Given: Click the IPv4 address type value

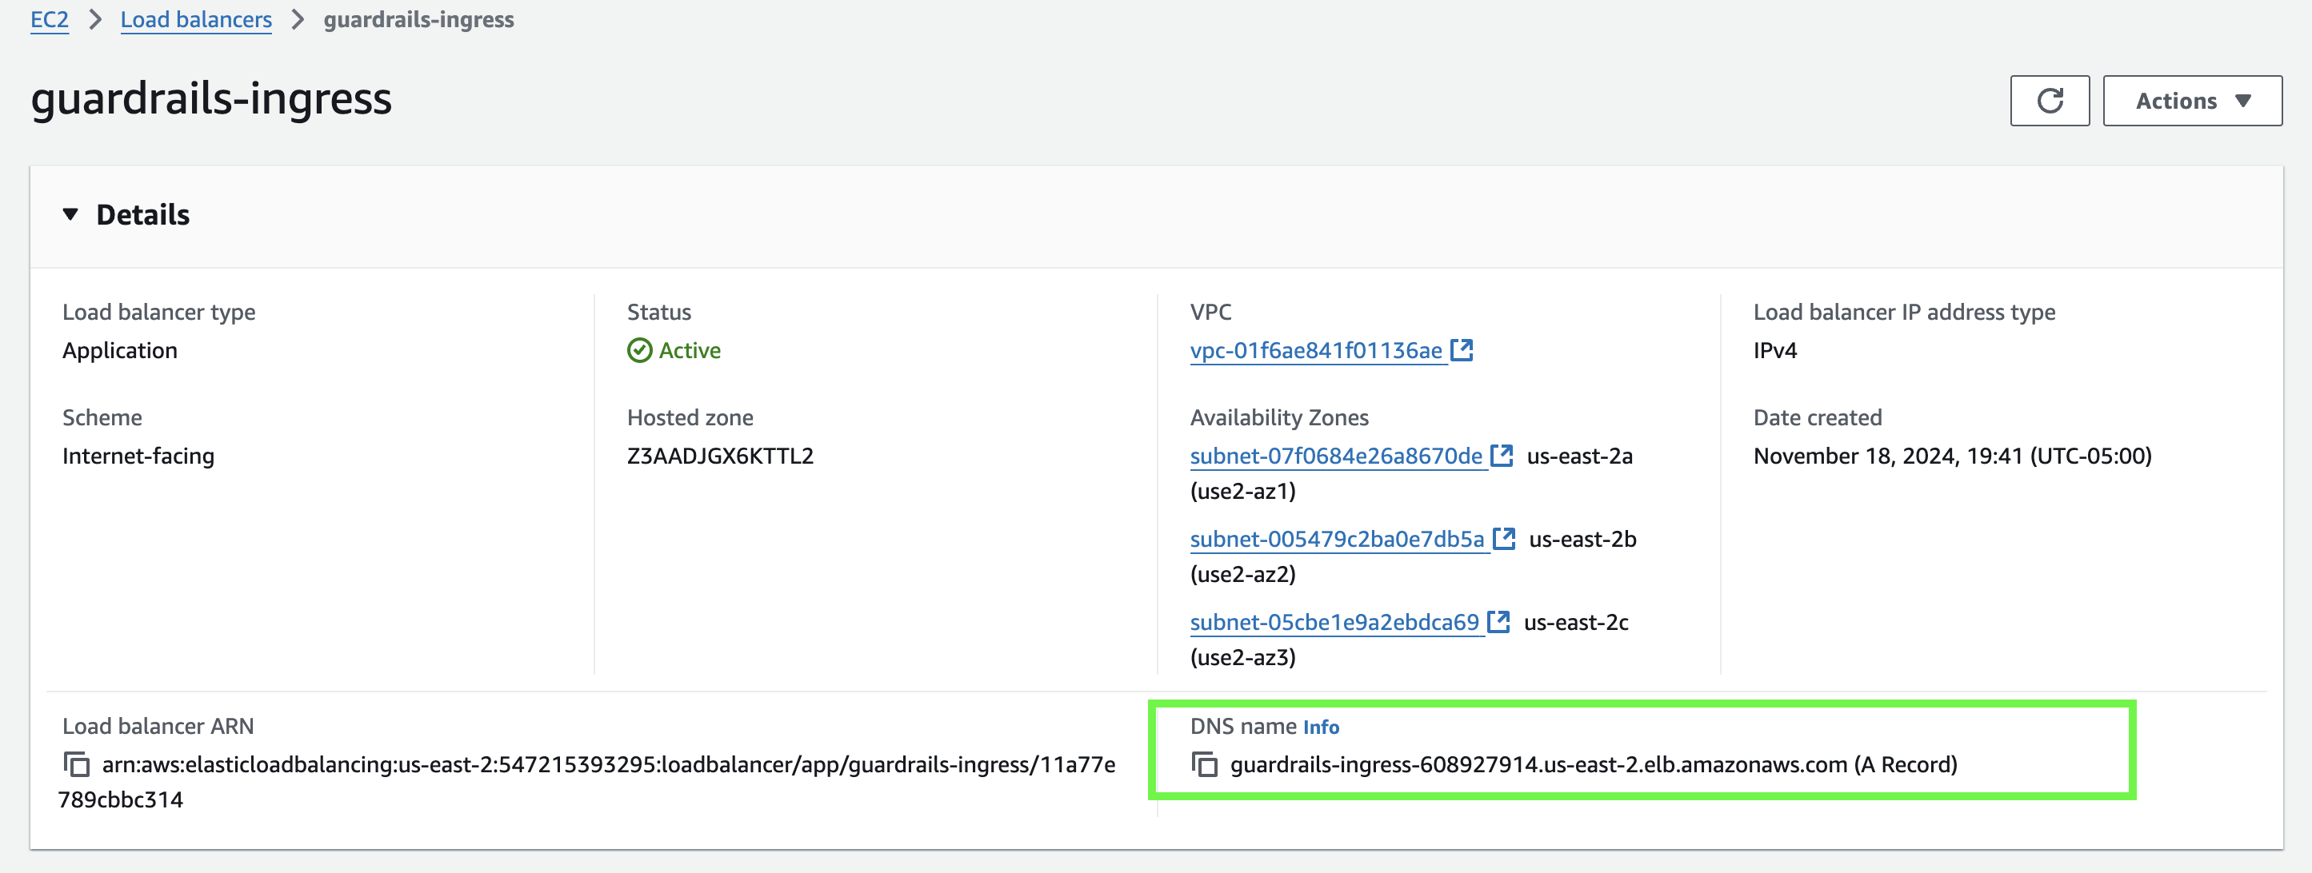Looking at the screenshot, I should pos(1774,351).
